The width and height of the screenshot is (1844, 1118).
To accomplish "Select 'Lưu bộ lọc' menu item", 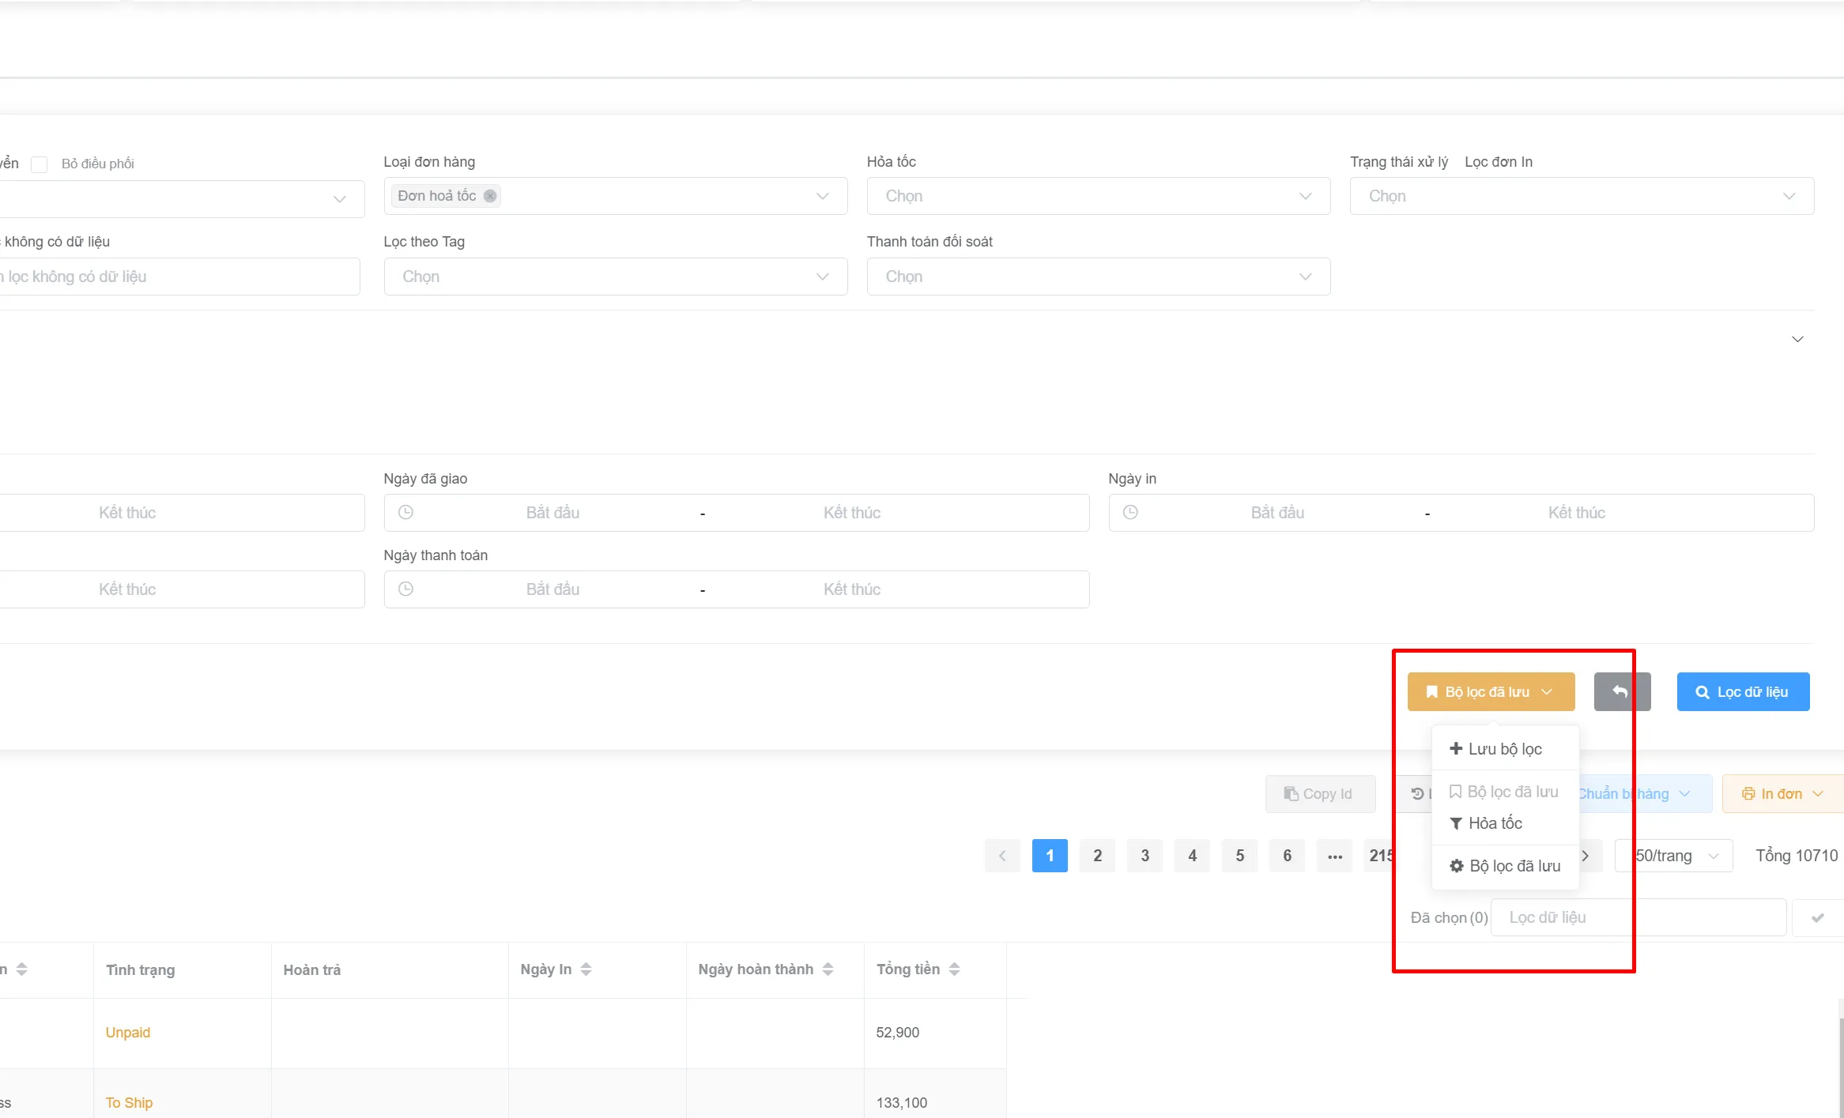I will 1505,749.
